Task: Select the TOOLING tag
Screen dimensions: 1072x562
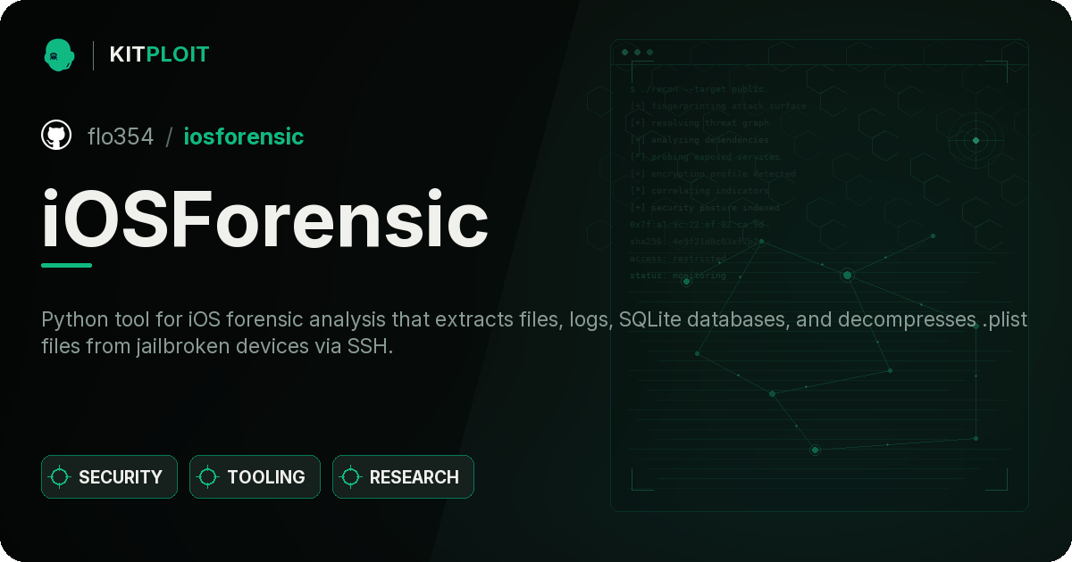Action: pyautogui.click(x=255, y=477)
